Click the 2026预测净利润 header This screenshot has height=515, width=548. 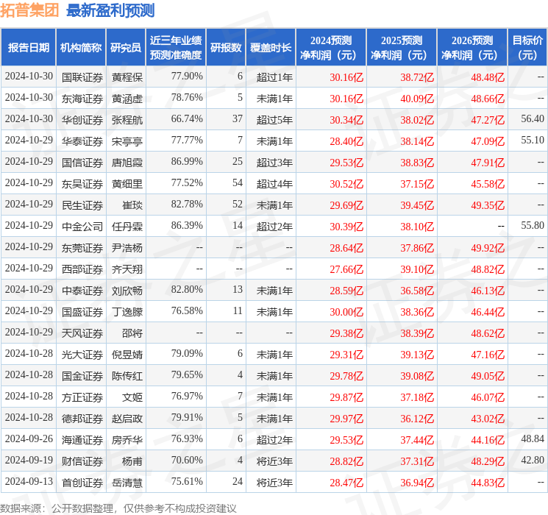(472, 47)
